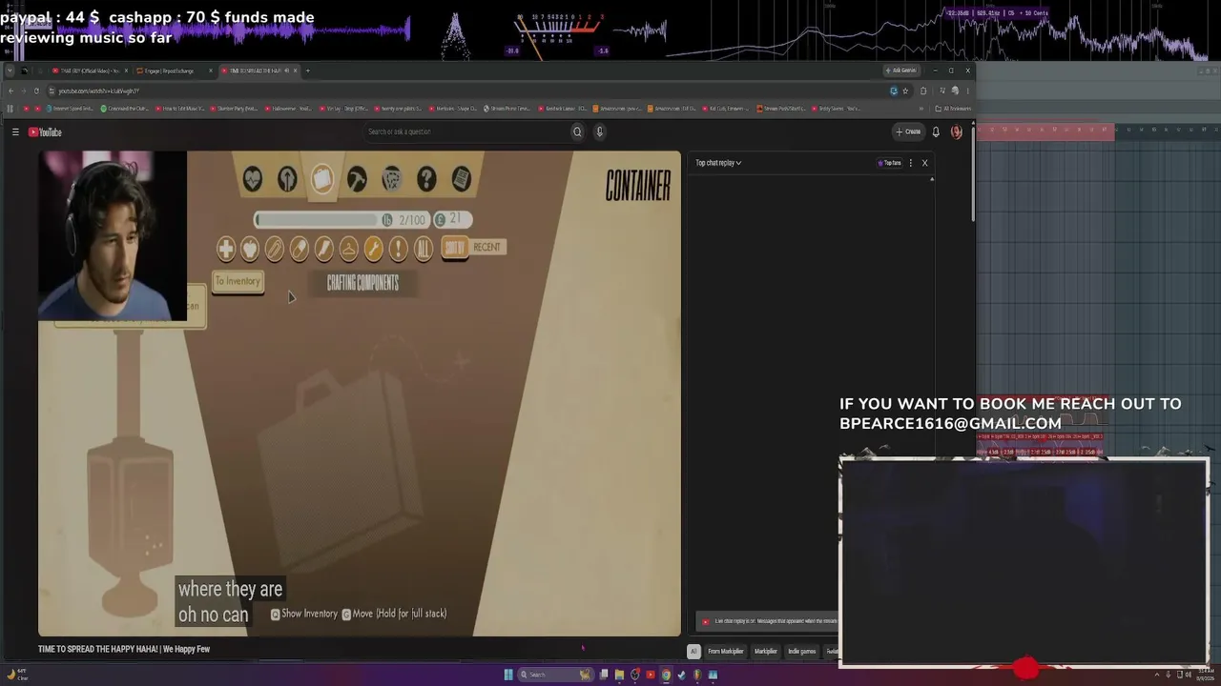Select the All chip below chat
This screenshot has height=686, width=1221.
coord(693,652)
